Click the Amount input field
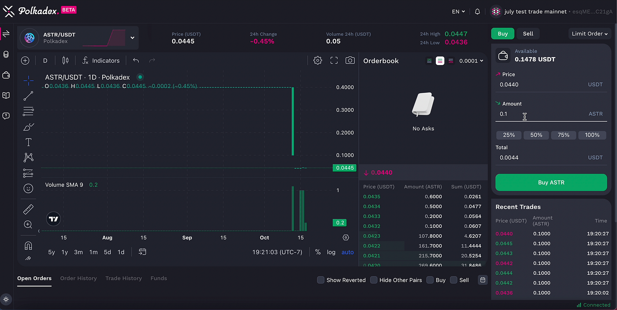Screen dimensions: 617x310 (551, 114)
